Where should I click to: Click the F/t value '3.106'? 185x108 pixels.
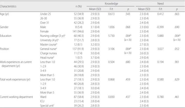pos(111,49)
